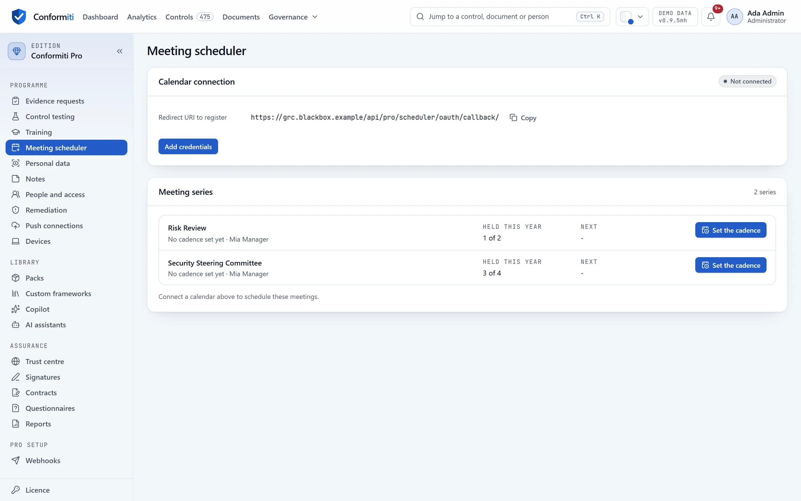Image resolution: width=801 pixels, height=501 pixels.
Task: Open Custom frameworks in sidebar
Action: (x=66, y=294)
